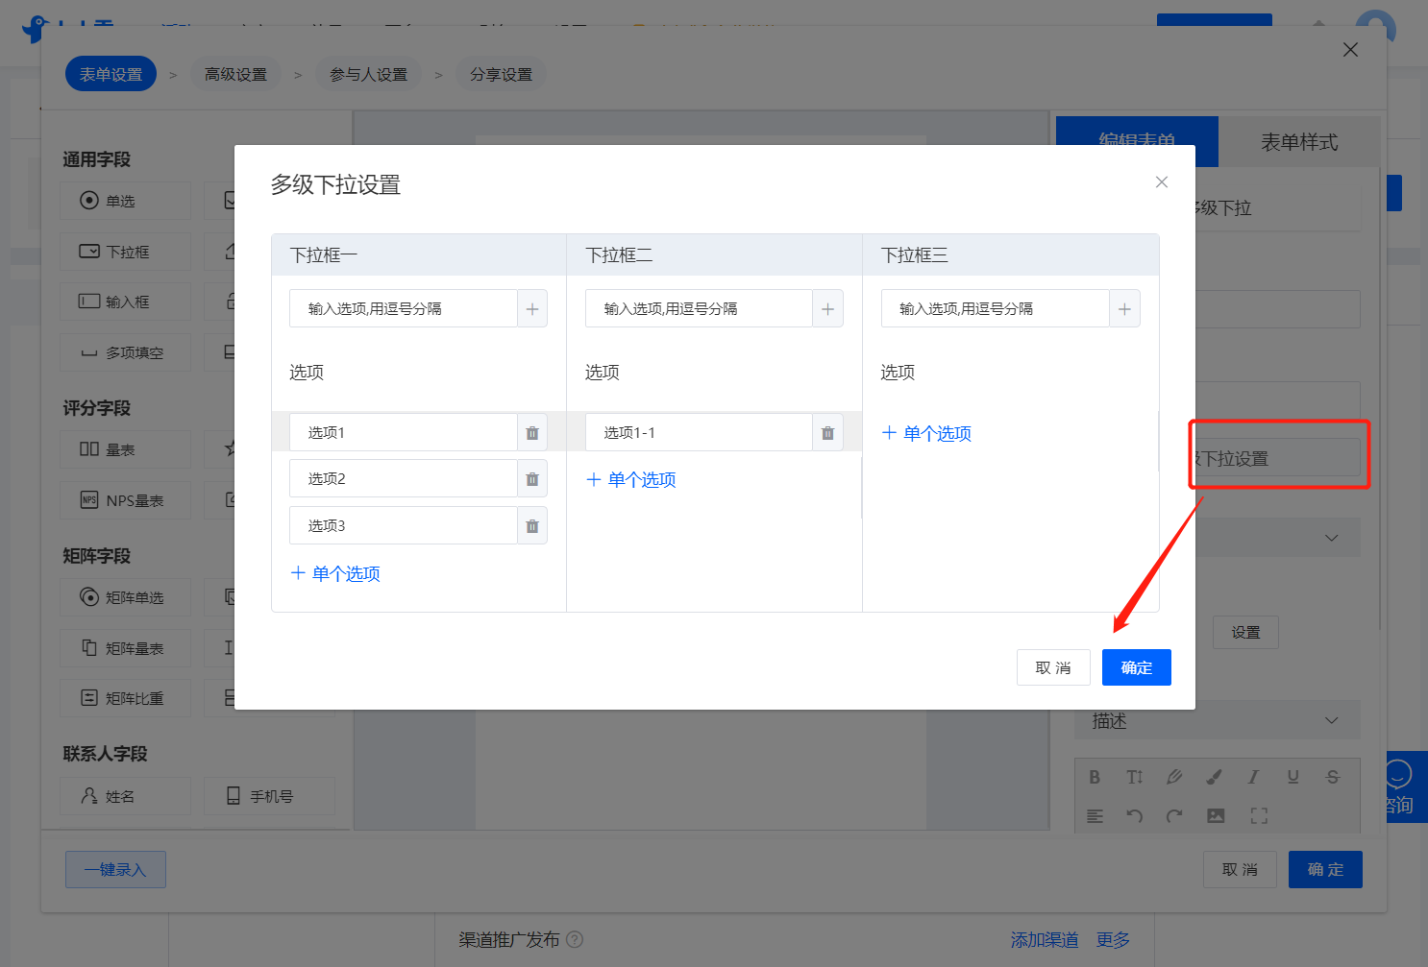
Task: Add the 单选 radio field
Action: pyautogui.click(x=125, y=201)
